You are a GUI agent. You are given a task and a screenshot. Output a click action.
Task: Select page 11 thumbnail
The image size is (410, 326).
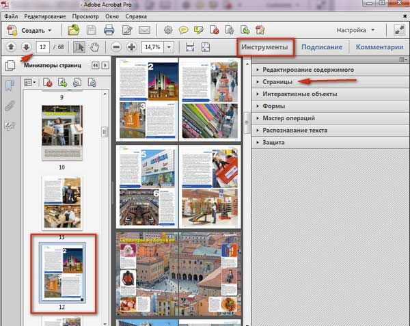tap(61, 202)
